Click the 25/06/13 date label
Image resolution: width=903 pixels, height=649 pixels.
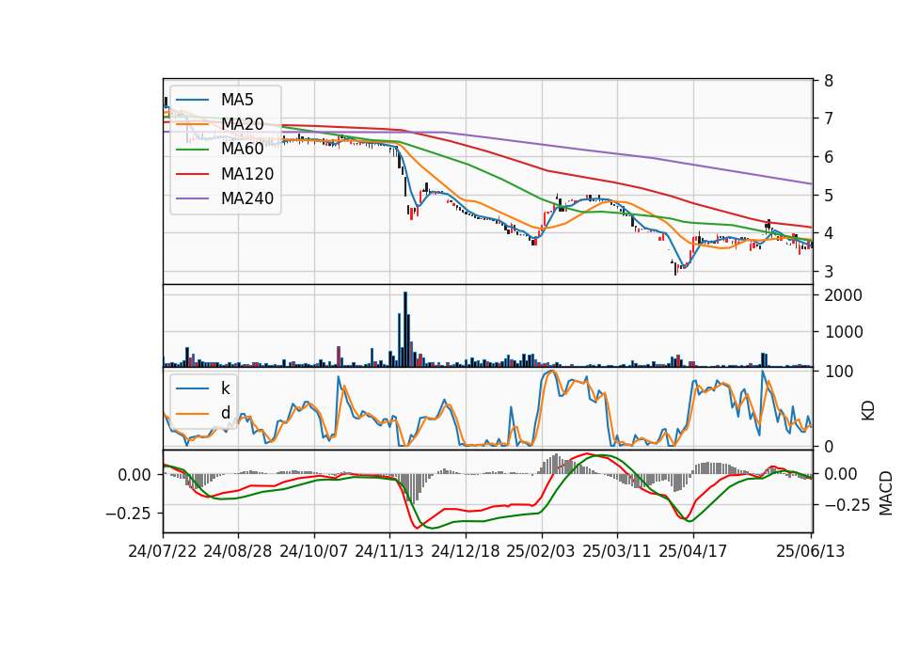pyautogui.click(x=810, y=551)
